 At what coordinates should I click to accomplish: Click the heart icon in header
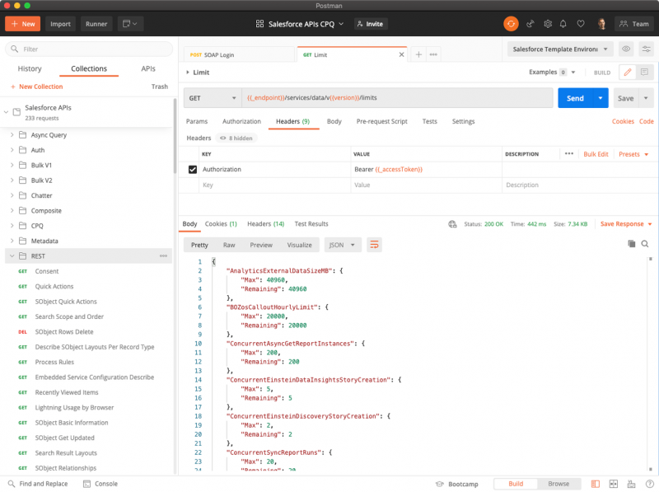[581, 24]
